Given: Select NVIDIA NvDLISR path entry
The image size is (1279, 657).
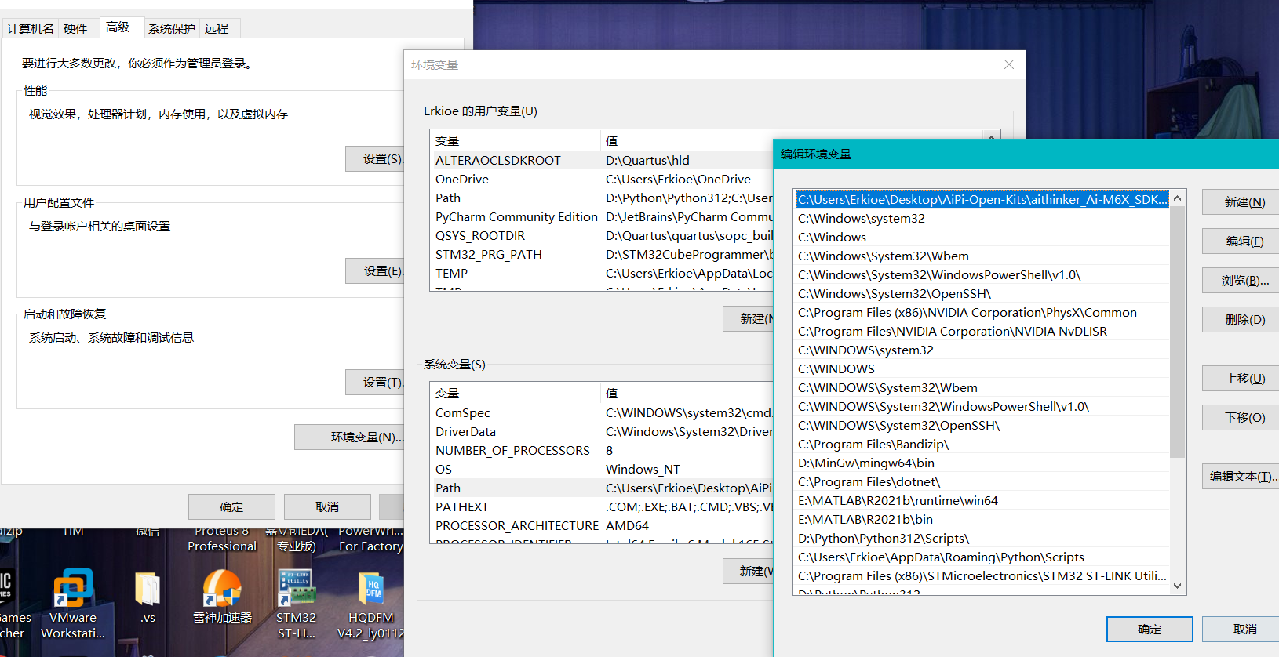Looking at the screenshot, I should 982,331.
